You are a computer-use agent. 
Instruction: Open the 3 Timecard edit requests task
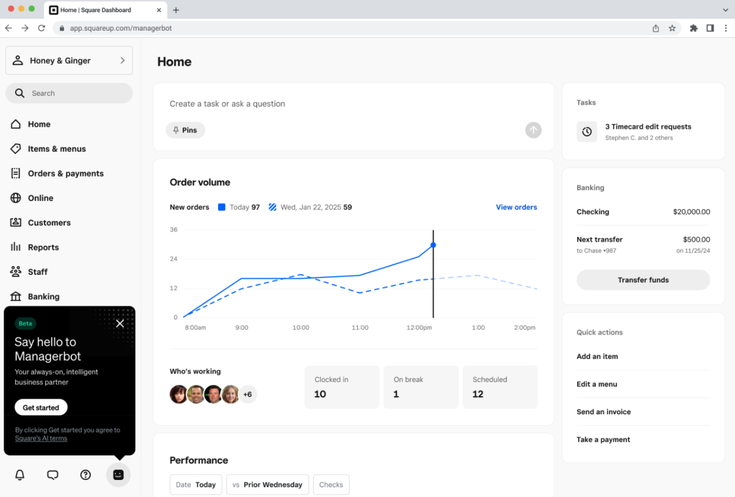643,132
